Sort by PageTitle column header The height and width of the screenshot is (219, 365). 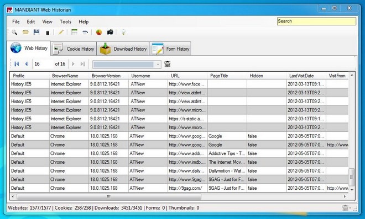[227, 76]
